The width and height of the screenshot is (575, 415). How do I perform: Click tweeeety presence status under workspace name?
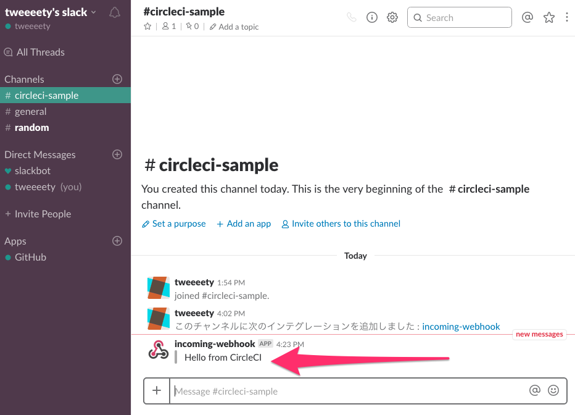click(28, 27)
